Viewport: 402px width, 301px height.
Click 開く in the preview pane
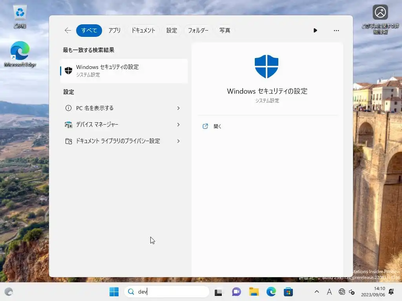217,127
